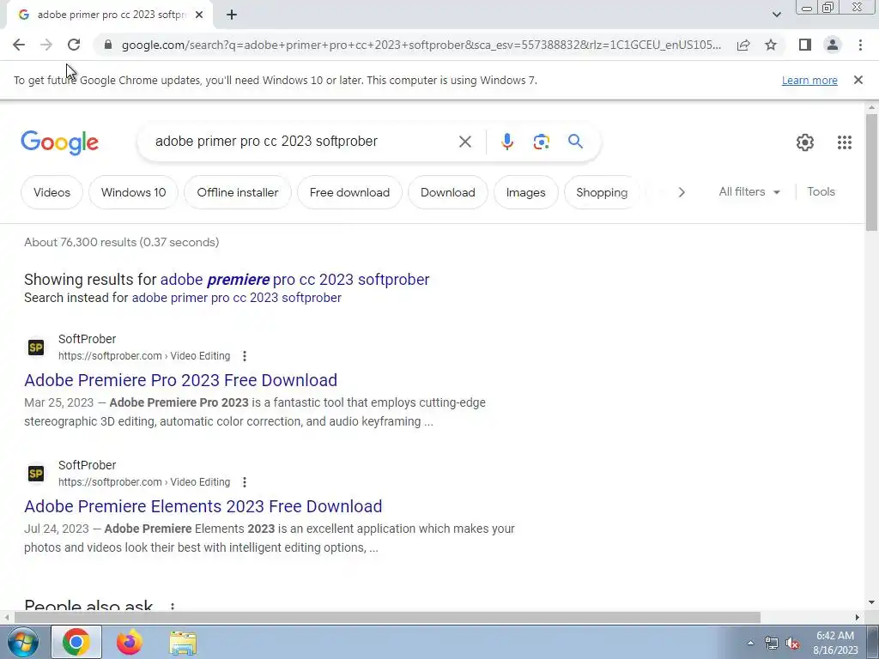Click the forward navigation arrow

(46, 45)
